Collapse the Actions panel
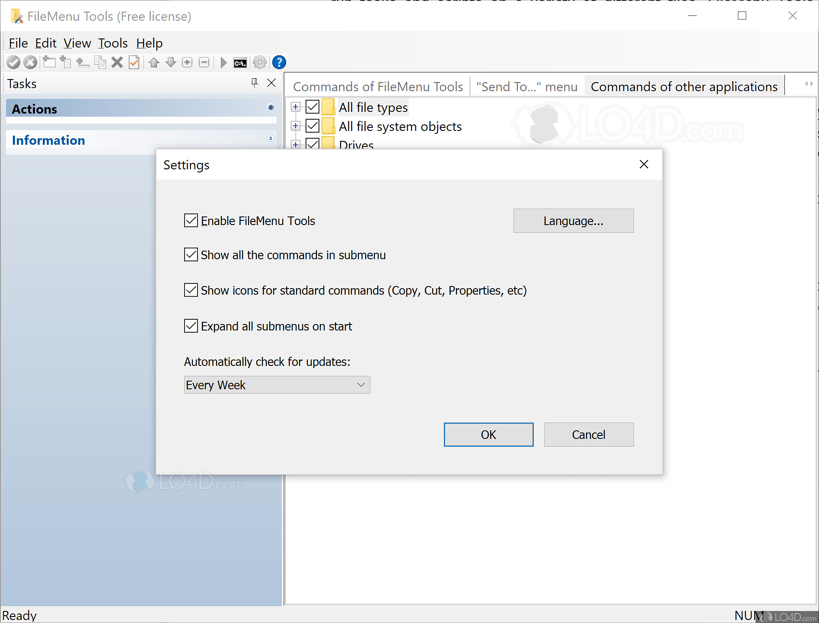 pyautogui.click(x=271, y=108)
